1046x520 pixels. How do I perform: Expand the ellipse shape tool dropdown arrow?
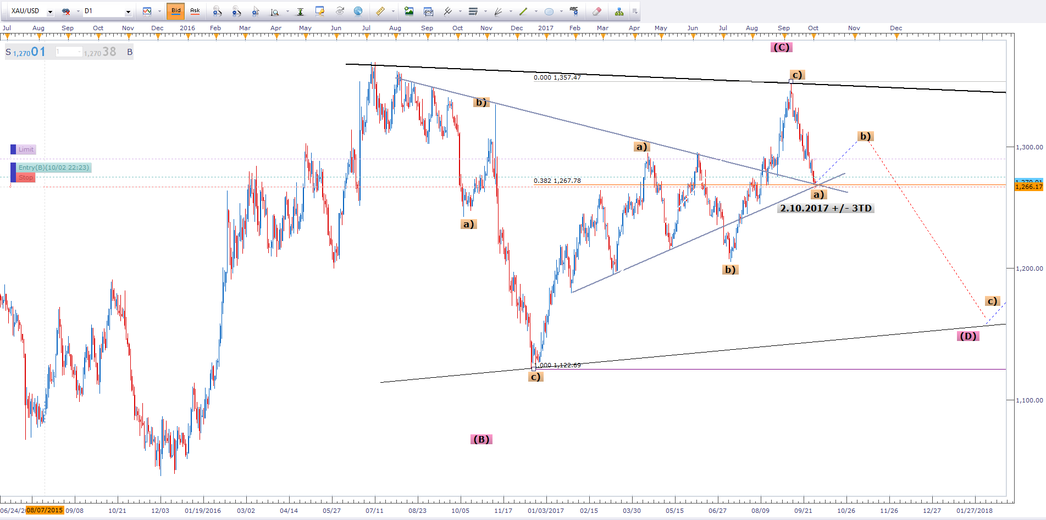[561, 11]
